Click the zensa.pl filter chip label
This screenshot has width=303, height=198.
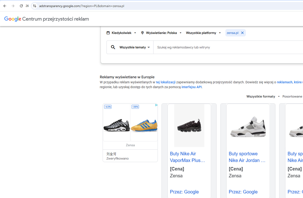[x=232, y=33]
